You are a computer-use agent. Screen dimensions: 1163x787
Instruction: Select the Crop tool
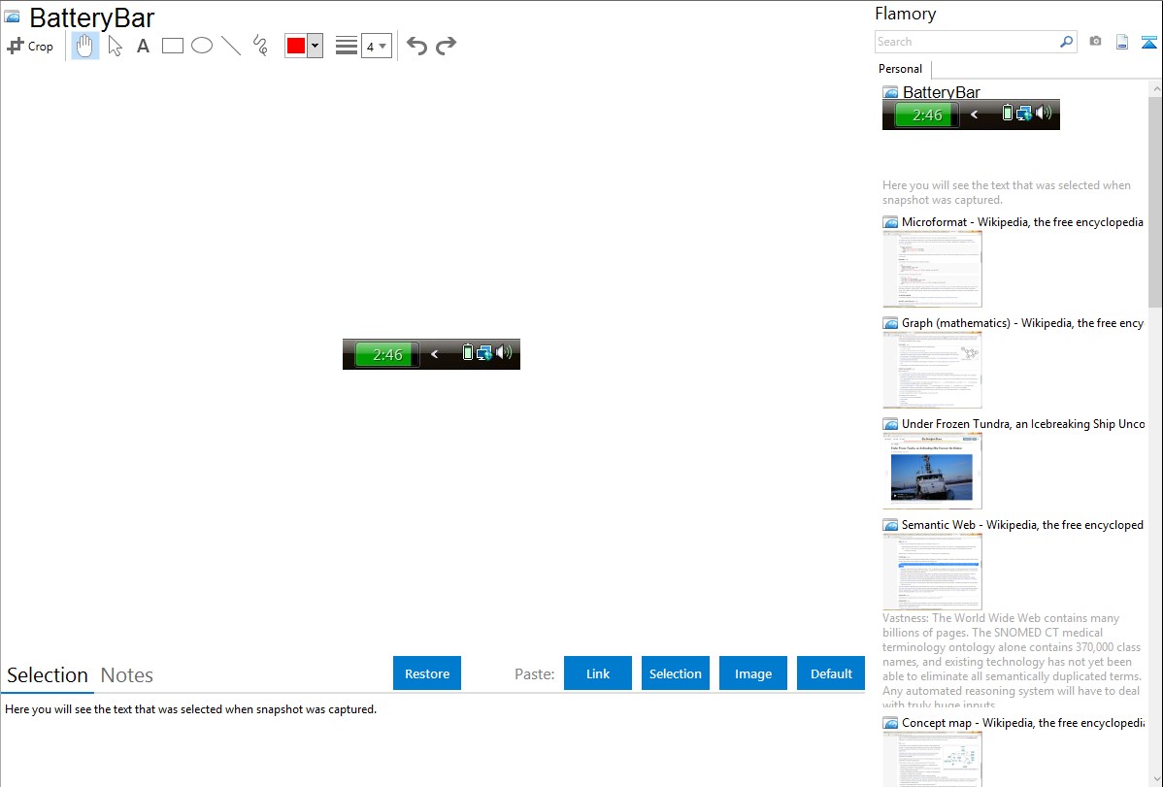[30, 46]
